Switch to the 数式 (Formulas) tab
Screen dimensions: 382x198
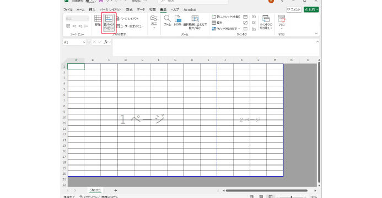pyautogui.click(x=129, y=10)
